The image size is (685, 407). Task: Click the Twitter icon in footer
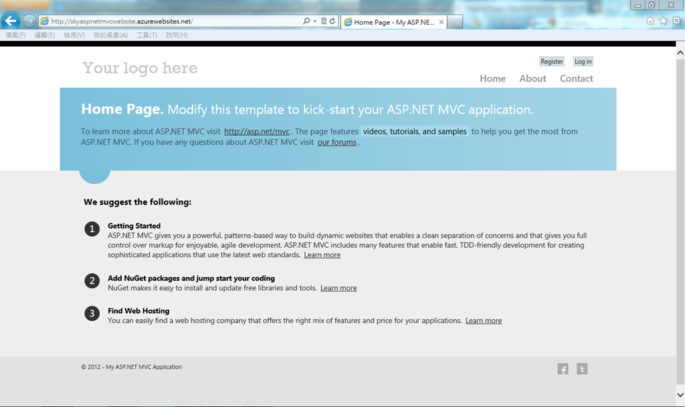pyautogui.click(x=582, y=369)
